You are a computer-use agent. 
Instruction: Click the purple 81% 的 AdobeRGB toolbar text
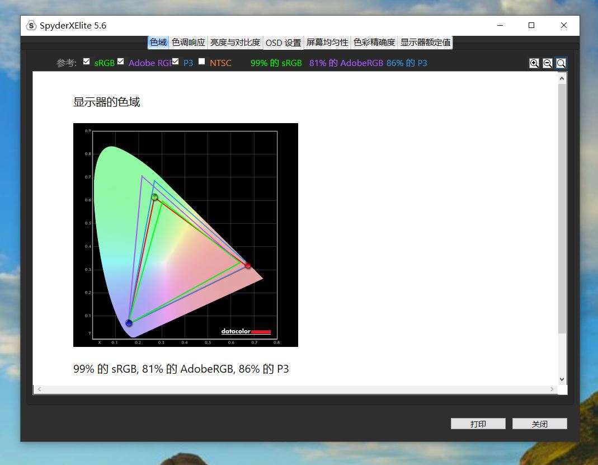click(x=346, y=63)
